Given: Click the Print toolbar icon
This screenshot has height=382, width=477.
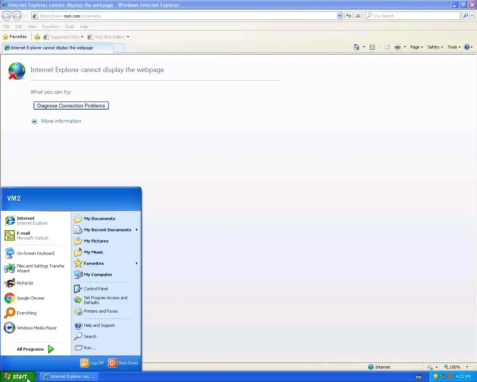Looking at the screenshot, I should pos(398,47).
